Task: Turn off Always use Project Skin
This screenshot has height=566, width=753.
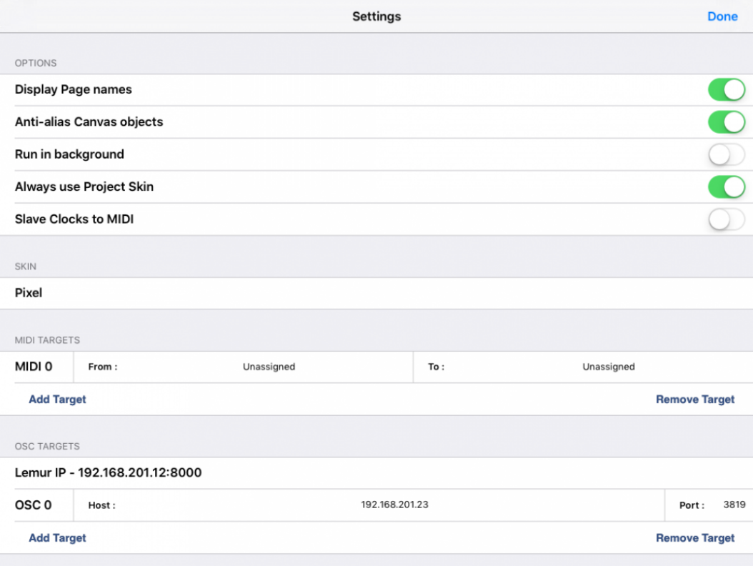Action: tap(726, 187)
